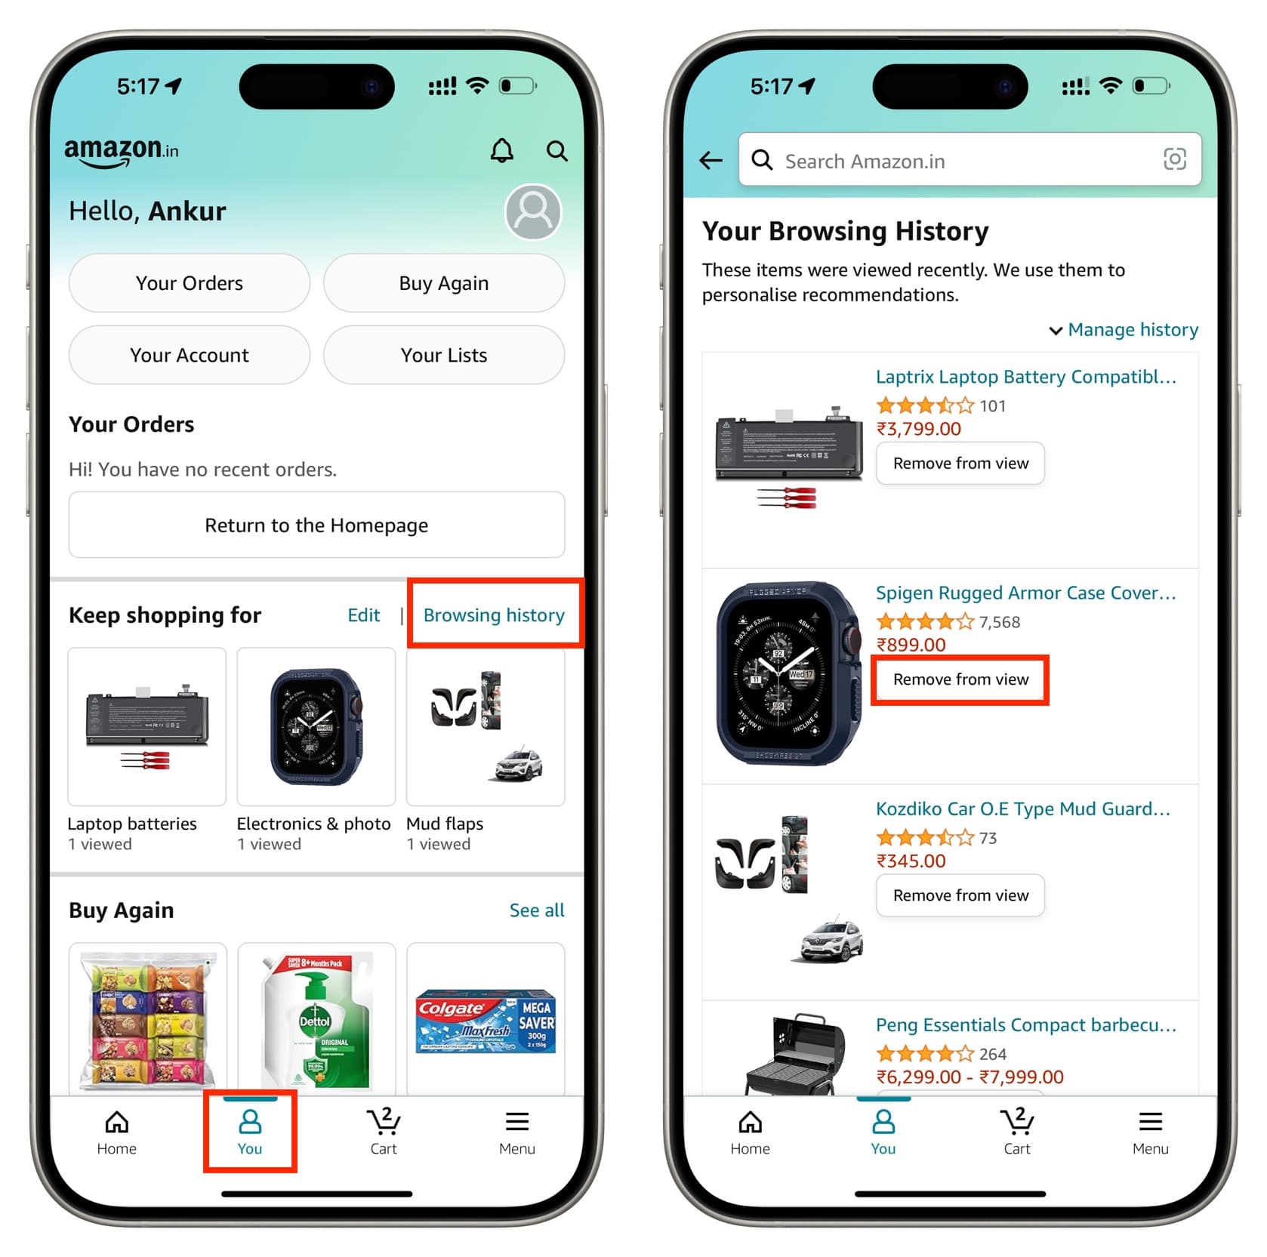Tap Return to the Homepage button

(x=316, y=525)
